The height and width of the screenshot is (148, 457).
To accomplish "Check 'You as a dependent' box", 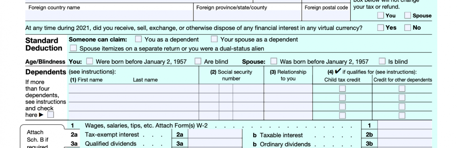I will tap(138, 39).
